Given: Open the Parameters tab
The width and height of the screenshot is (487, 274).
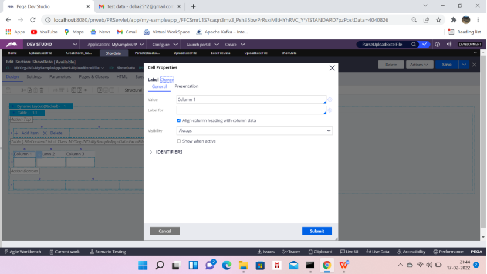Looking at the screenshot, I should coord(60,77).
